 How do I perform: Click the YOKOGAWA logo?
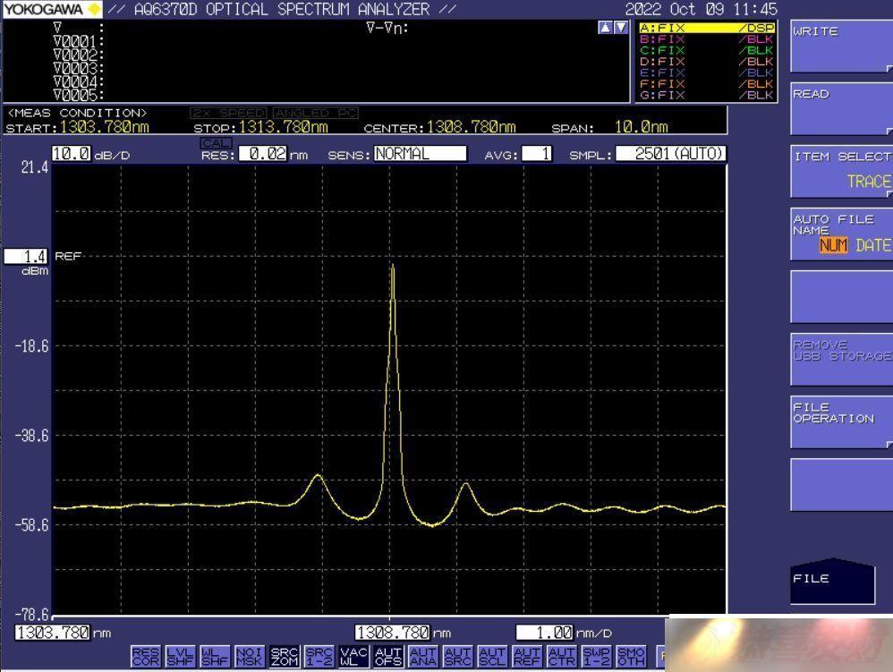coord(53,9)
